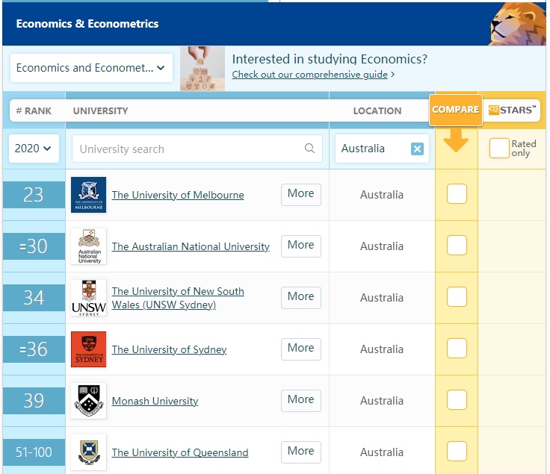Click the University of Queensland crest logo
Viewport: 550px width, 474px height.
[88, 452]
